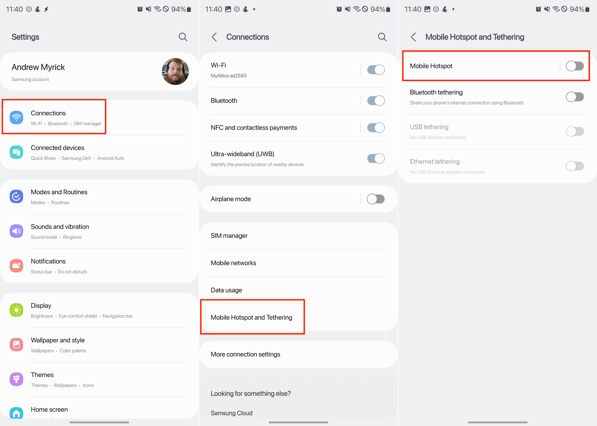Viewport: 597px width, 426px height.
Task: Tap the Connections Wi-Fi icon
Action: 16,118
